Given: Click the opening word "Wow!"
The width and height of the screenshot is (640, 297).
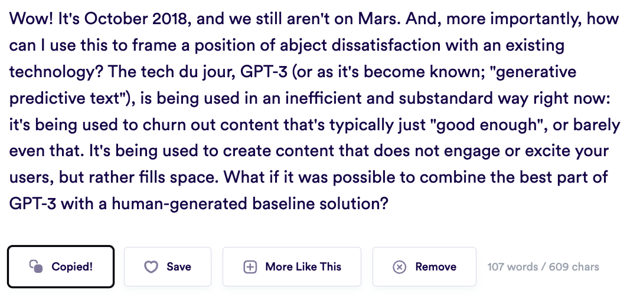Looking at the screenshot, I should pos(31,19).
